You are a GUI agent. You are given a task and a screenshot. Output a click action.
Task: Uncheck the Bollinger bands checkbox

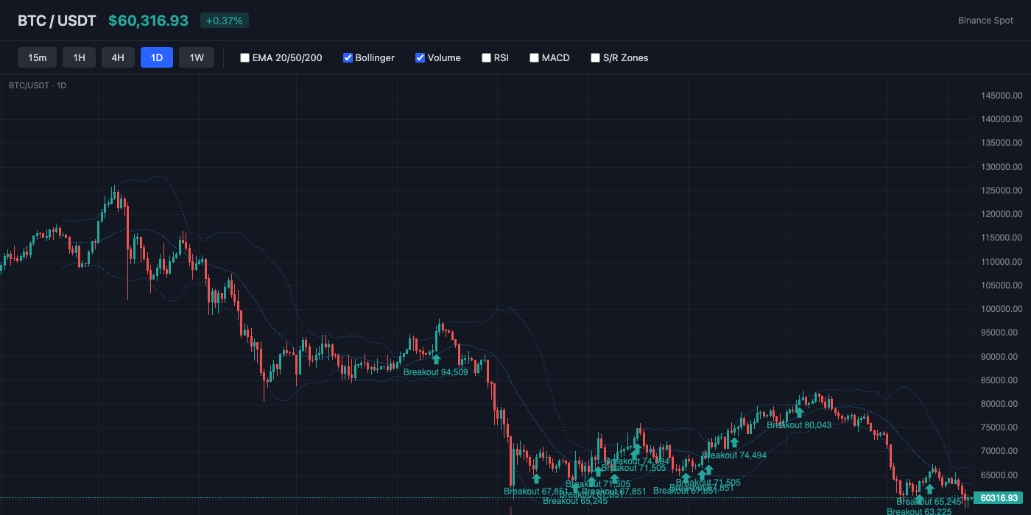[348, 57]
